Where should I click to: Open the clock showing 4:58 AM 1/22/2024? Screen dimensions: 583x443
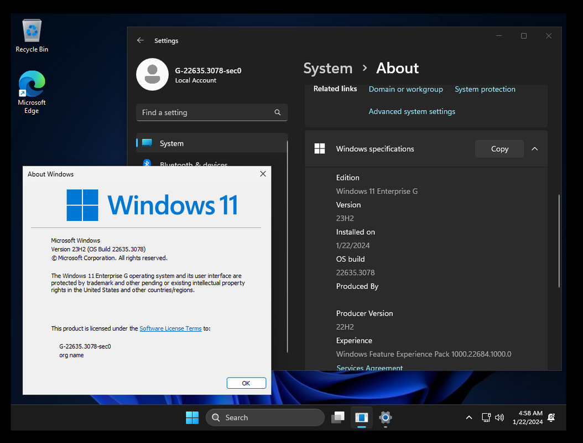pyautogui.click(x=527, y=418)
